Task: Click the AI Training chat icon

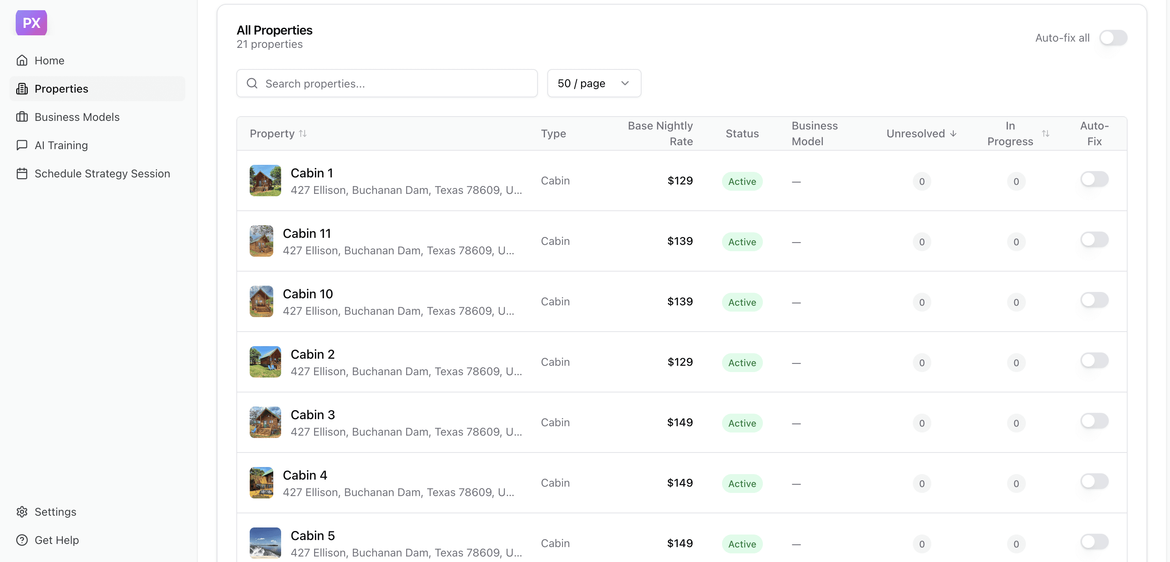Action: click(22, 145)
